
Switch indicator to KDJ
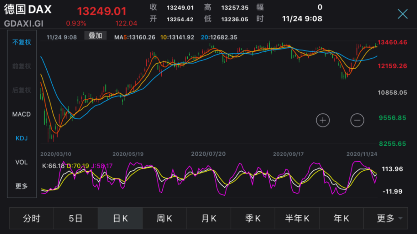pyautogui.click(x=22, y=138)
